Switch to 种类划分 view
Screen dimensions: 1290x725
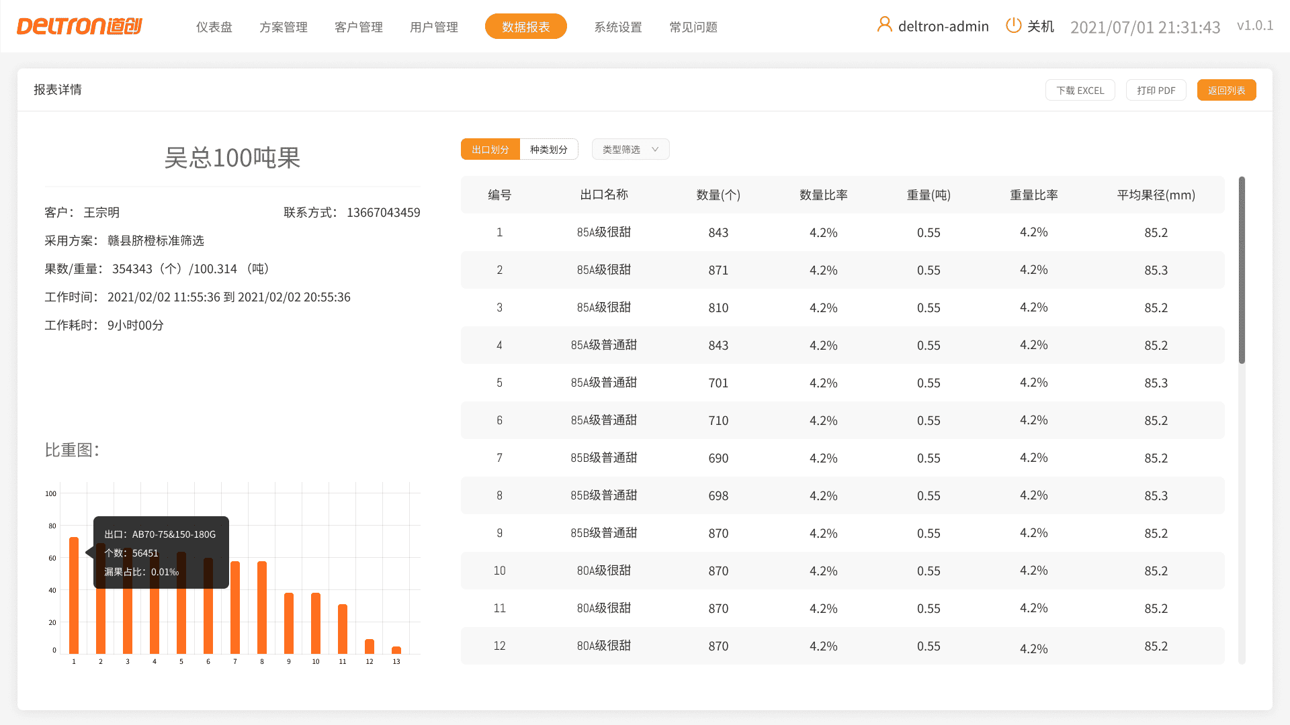tap(548, 150)
